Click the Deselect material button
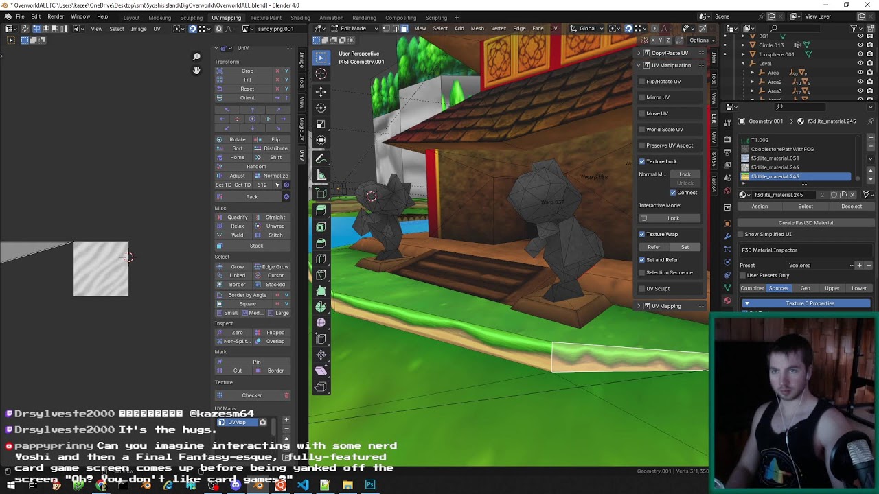This screenshot has height=494, width=879. click(852, 207)
